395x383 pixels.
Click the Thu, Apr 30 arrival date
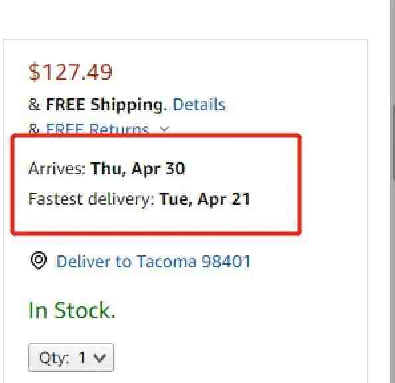pos(138,168)
